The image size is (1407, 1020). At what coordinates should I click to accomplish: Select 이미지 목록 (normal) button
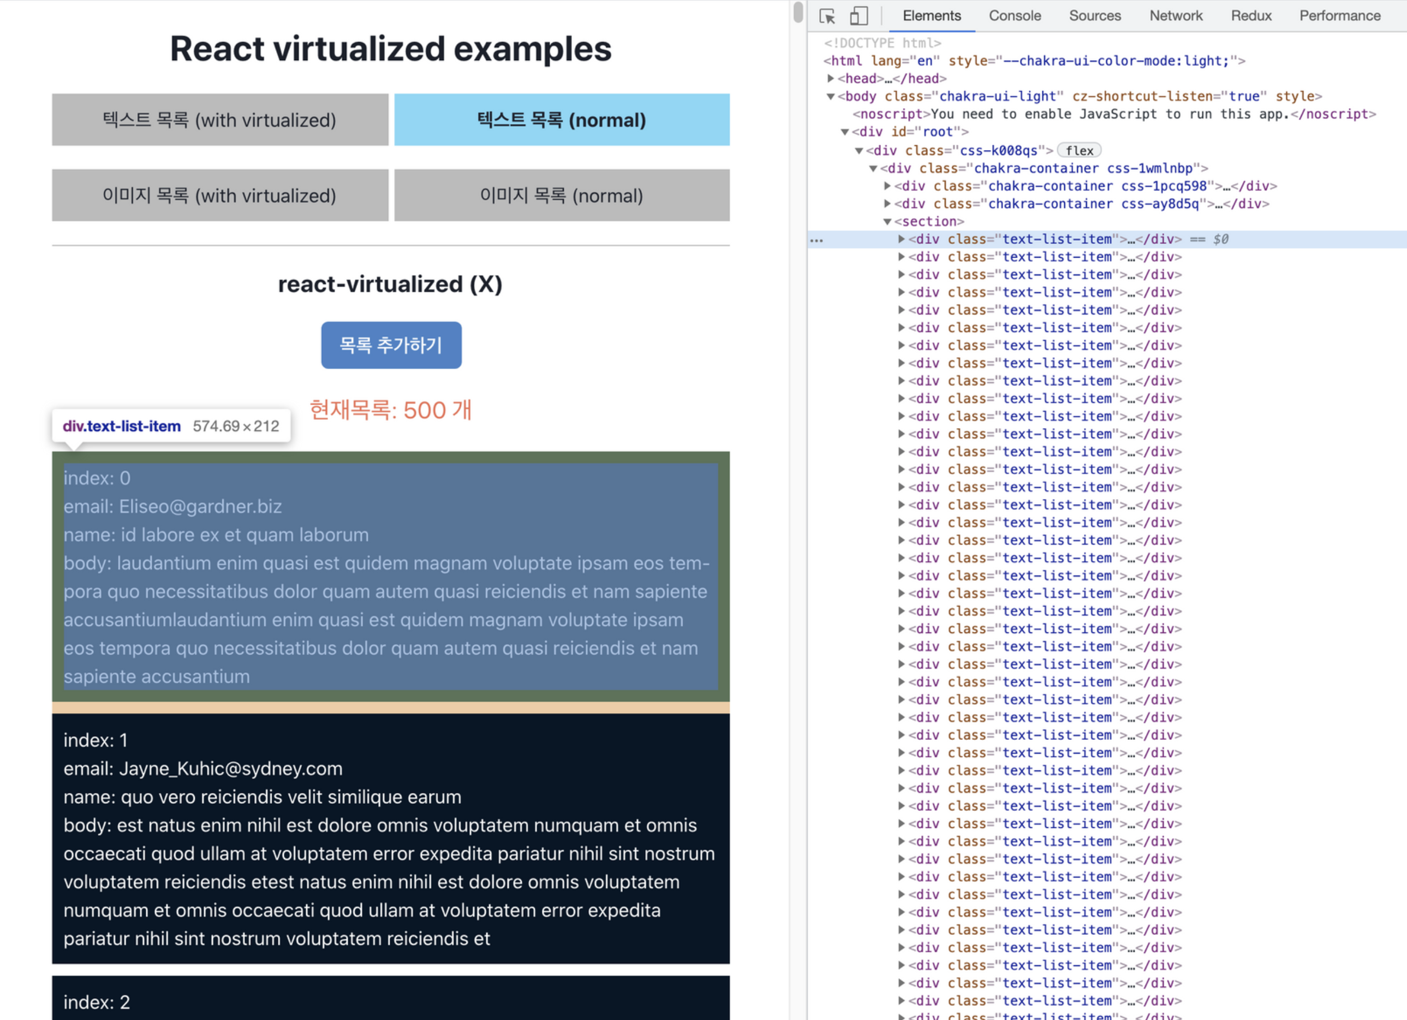[562, 195]
